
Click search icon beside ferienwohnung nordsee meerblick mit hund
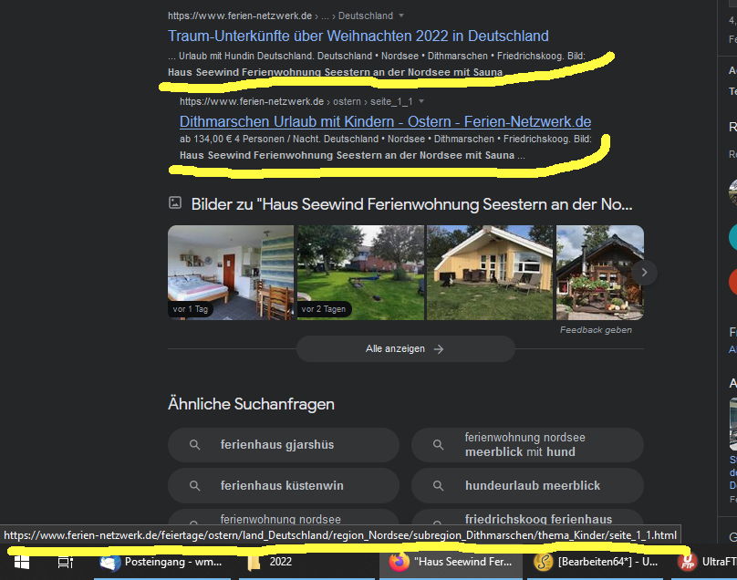(x=438, y=445)
